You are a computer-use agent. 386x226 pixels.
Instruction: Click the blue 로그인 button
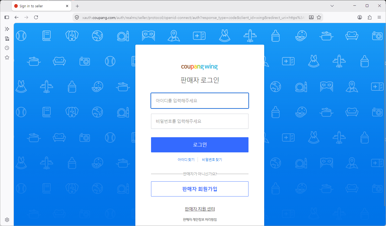click(200, 145)
